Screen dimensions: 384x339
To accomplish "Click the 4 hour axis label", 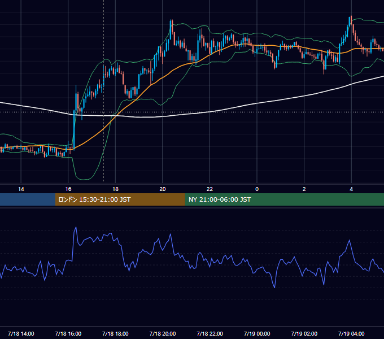I will (x=351, y=189).
